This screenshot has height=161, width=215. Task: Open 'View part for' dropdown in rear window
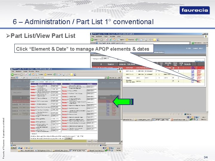click(x=109, y=58)
